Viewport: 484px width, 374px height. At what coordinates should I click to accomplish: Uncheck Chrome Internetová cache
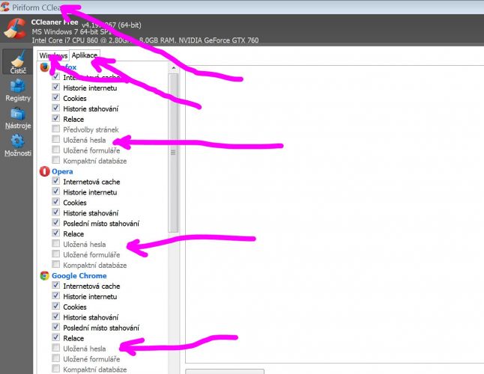coord(56,286)
